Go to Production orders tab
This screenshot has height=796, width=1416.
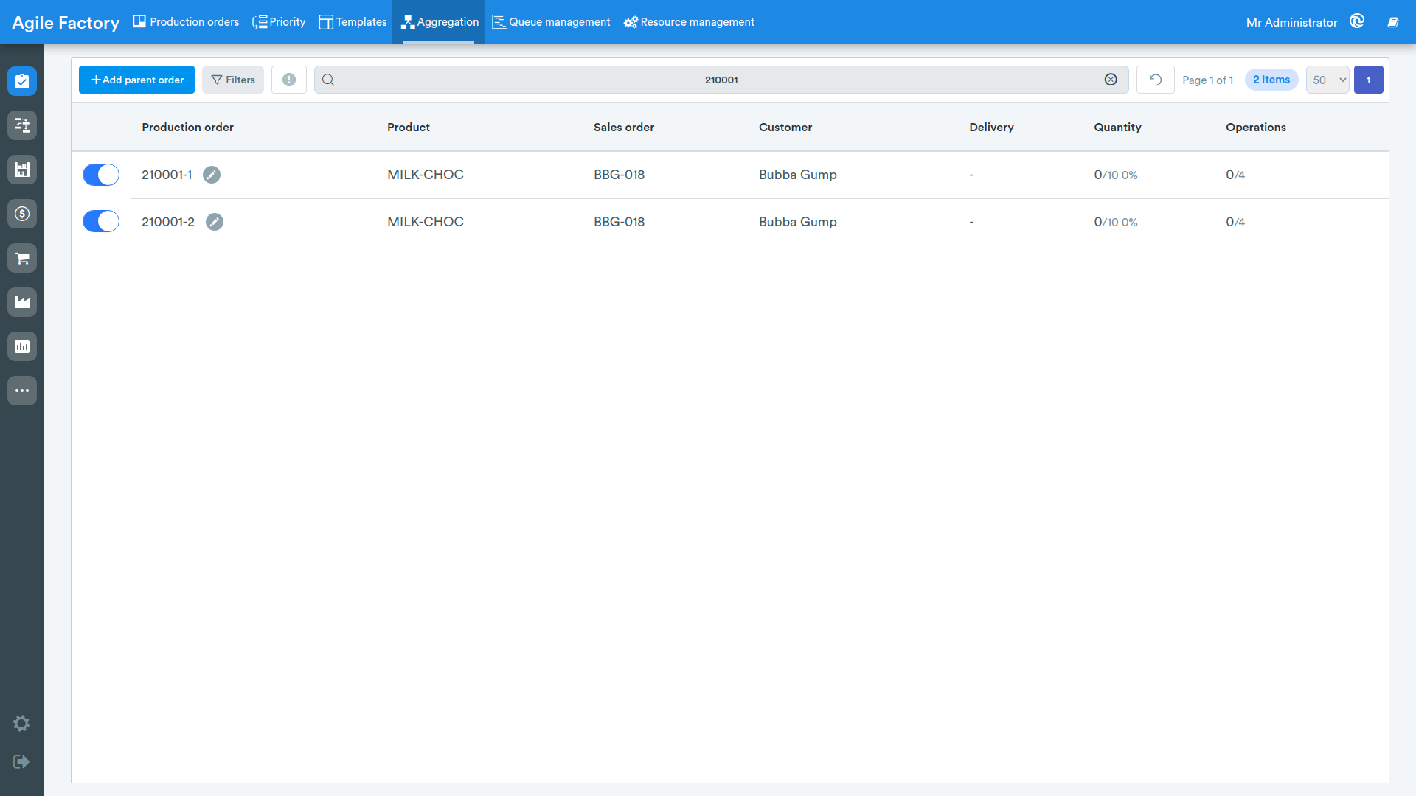(x=186, y=22)
